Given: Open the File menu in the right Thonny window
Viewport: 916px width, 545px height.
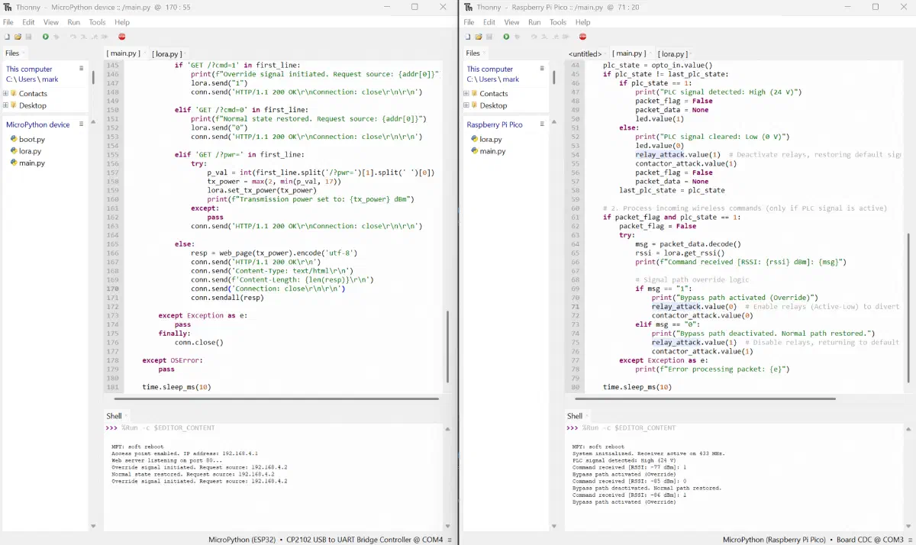Looking at the screenshot, I should (x=469, y=22).
